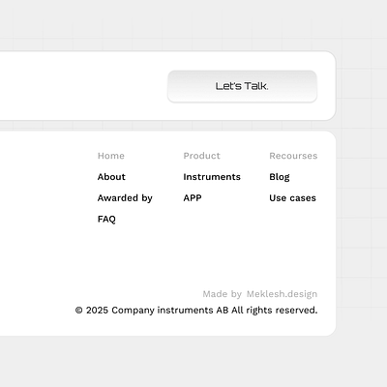Click the copyright symbol in footer

(79, 311)
